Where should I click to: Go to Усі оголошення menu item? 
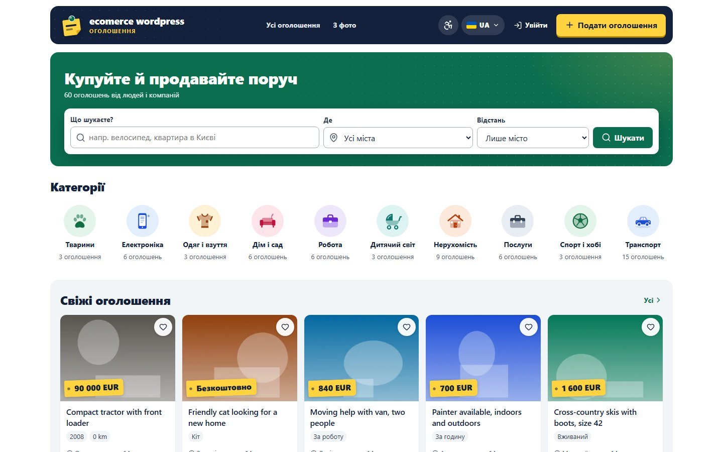point(293,25)
